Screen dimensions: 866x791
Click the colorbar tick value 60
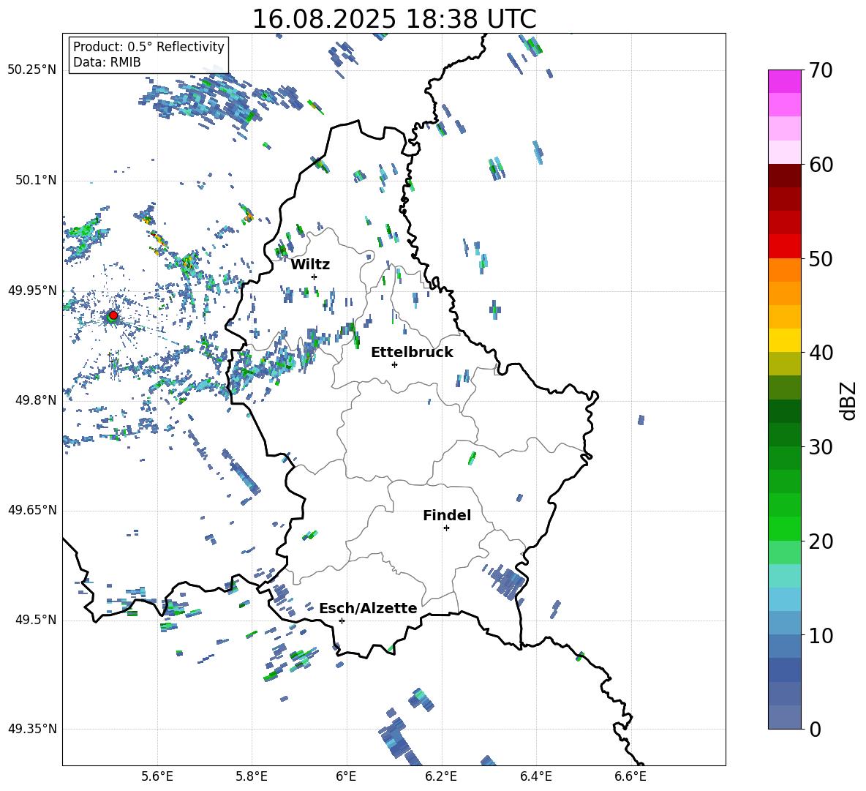[x=821, y=165]
